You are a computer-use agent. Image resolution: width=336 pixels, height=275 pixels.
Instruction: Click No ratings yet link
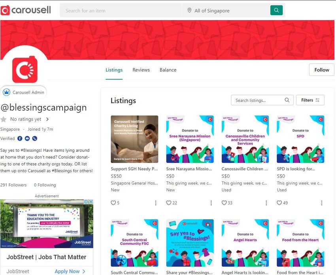pos(26,119)
